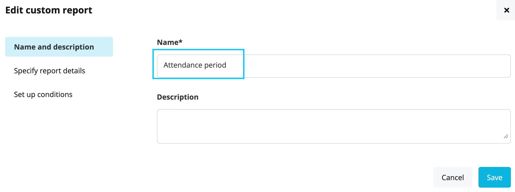Save the custom report changes

point(495,177)
